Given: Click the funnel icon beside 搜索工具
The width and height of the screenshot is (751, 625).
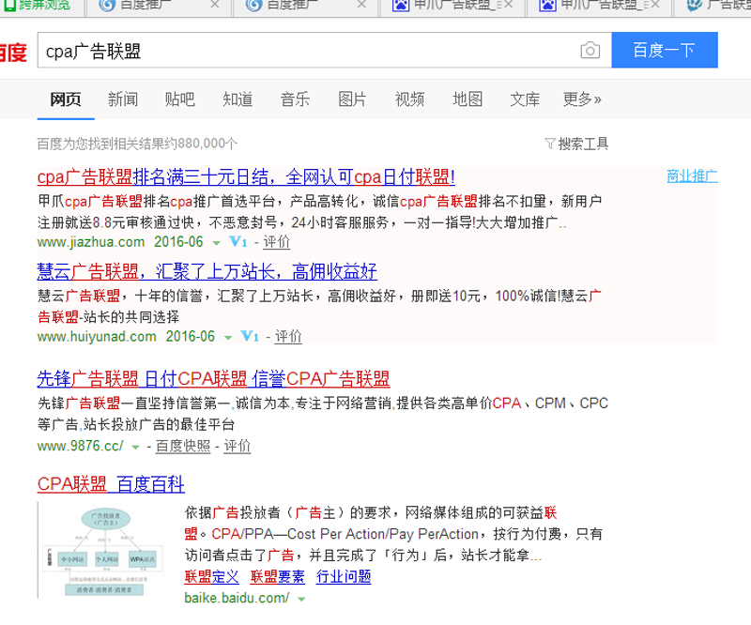Looking at the screenshot, I should click(x=550, y=144).
